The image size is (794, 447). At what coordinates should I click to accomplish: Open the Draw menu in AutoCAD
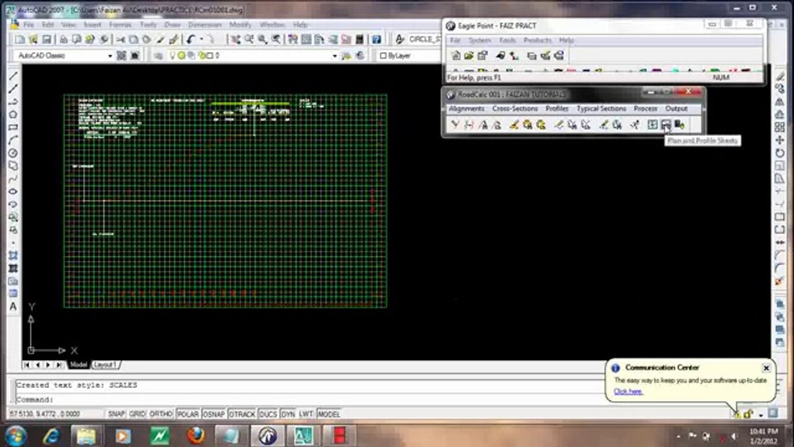pos(172,25)
